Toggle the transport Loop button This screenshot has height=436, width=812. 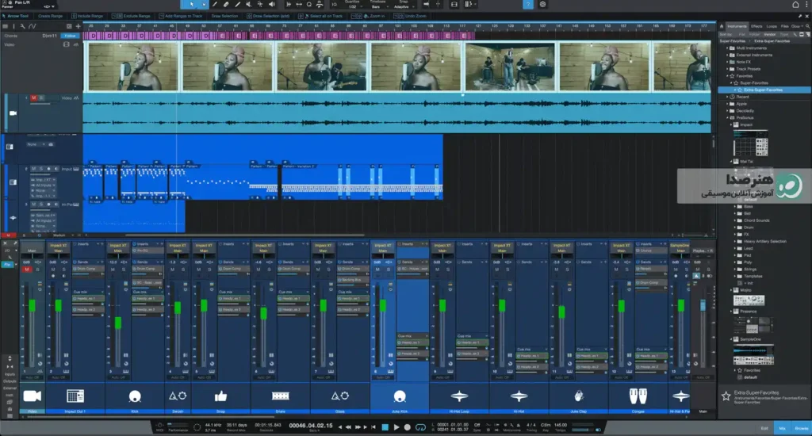point(420,427)
